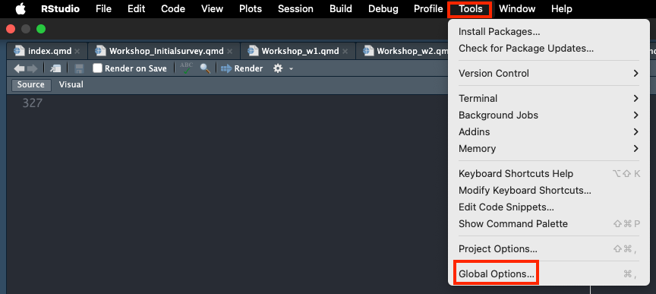This screenshot has width=656, height=294.
Task: Click line 327 in the editor
Action: click(x=32, y=103)
